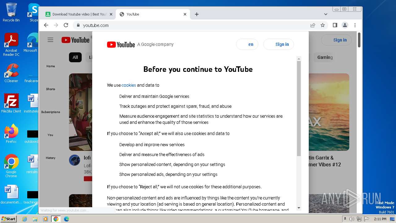The height and width of the screenshot is (223, 396).
Task: Change language with the en button
Action: tap(247, 44)
